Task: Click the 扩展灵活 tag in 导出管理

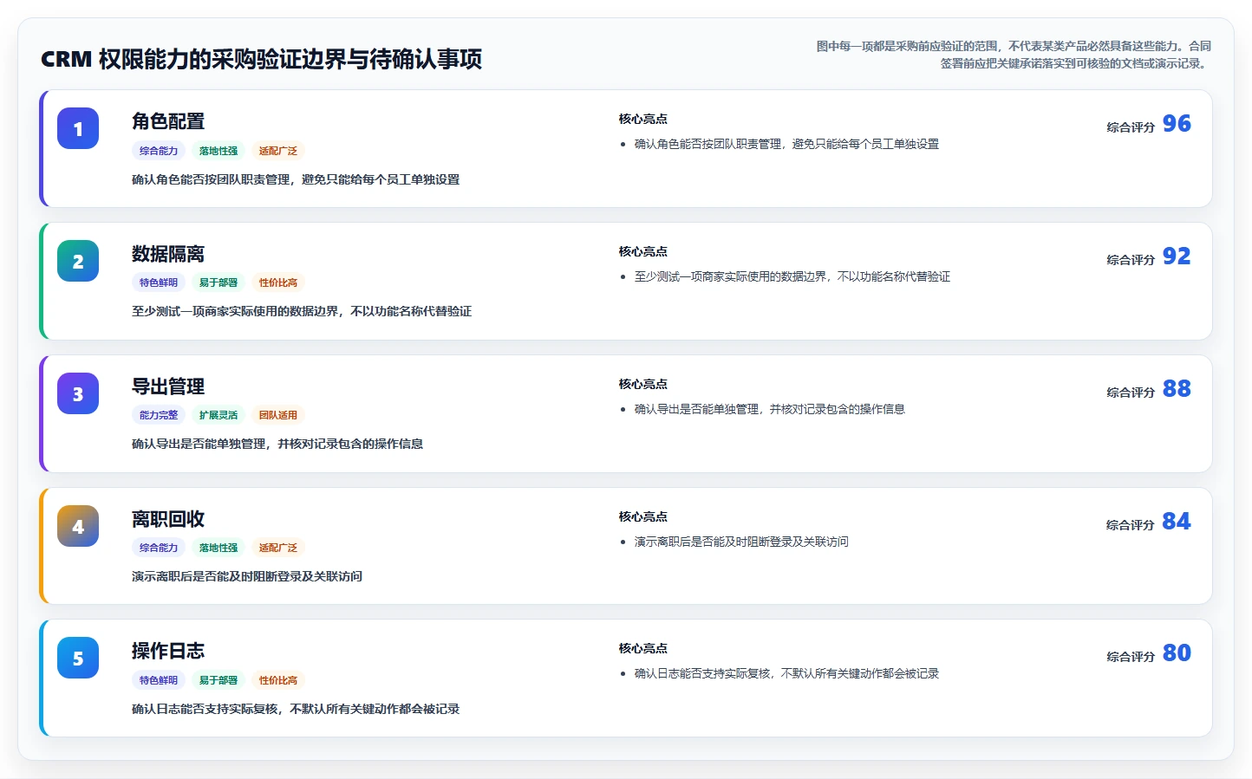Action: (x=218, y=415)
